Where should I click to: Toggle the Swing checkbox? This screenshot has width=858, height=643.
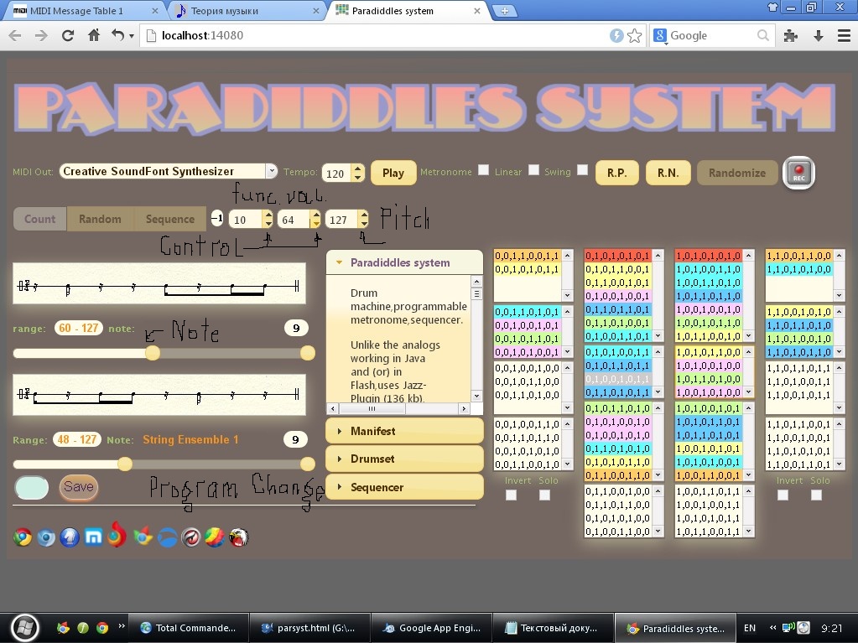click(x=583, y=170)
